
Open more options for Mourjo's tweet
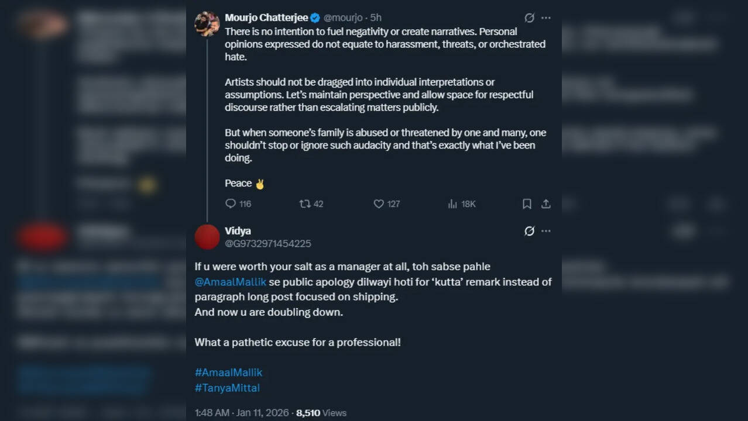coord(545,18)
